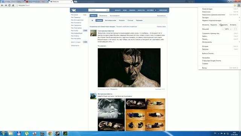Switch to the Chrome taskbar icon
Viewport: 241px width, 136px height.
click(50, 133)
